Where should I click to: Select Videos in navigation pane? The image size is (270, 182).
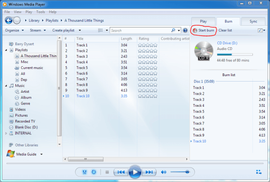click(x=20, y=109)
